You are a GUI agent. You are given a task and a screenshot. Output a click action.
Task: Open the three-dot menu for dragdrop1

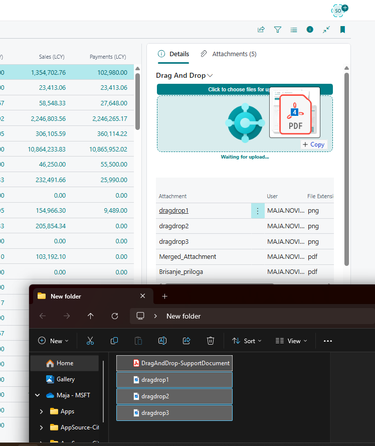click(258, 211)
